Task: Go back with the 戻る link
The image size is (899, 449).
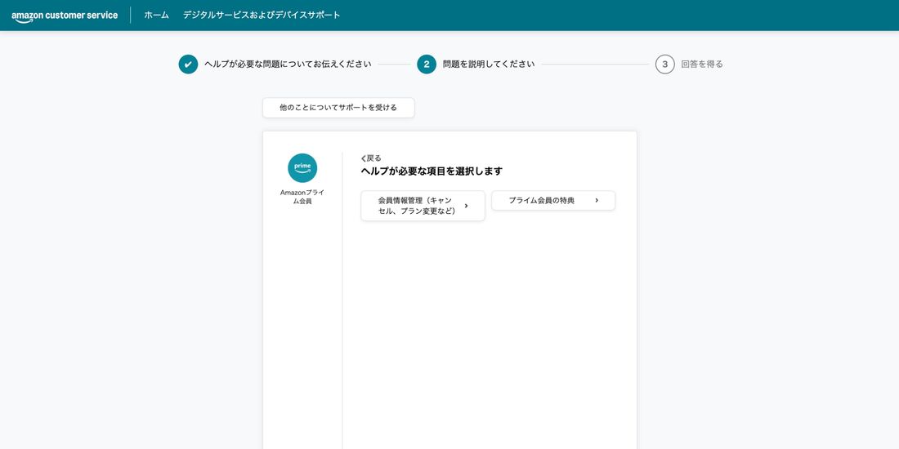Action: point(371,158)
